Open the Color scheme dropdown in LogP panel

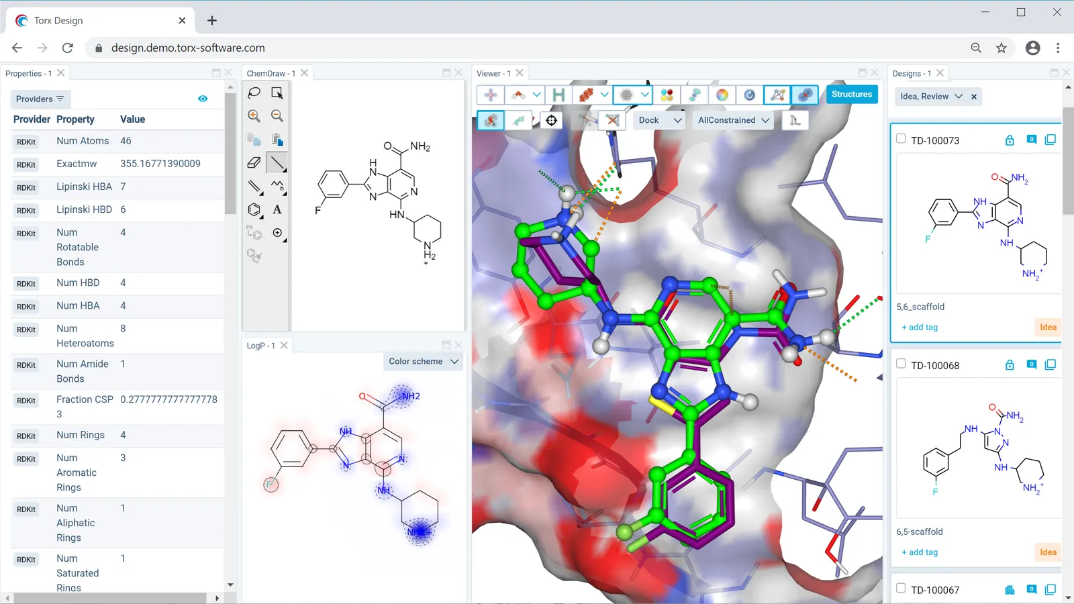point(424,362)
